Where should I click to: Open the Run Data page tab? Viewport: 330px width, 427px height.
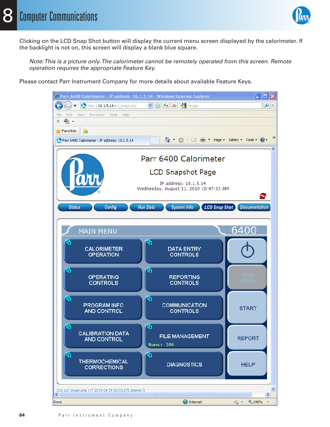pyautogui.click(x=146, y=207)
